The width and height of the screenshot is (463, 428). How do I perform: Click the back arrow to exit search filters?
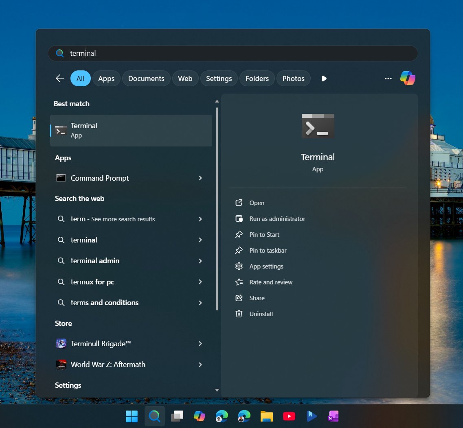click(59, 78)
